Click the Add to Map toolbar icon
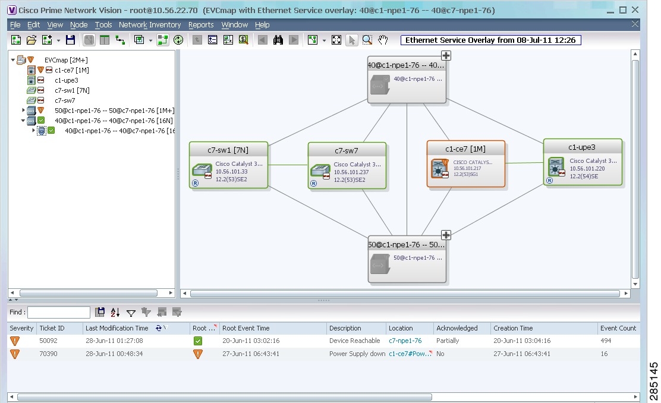Screen dimensions: 661x403 47,40
